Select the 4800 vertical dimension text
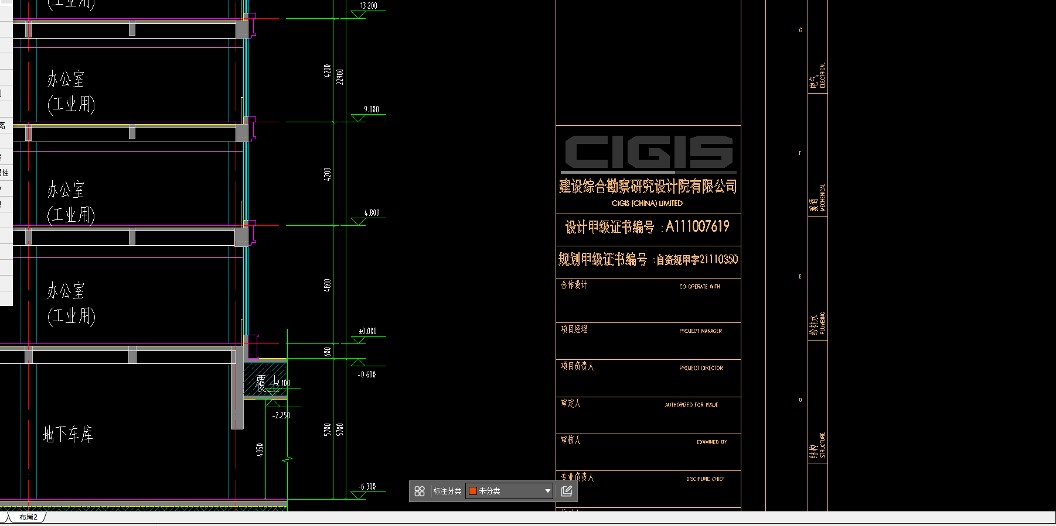1056x526 pixels. (327, 286)
